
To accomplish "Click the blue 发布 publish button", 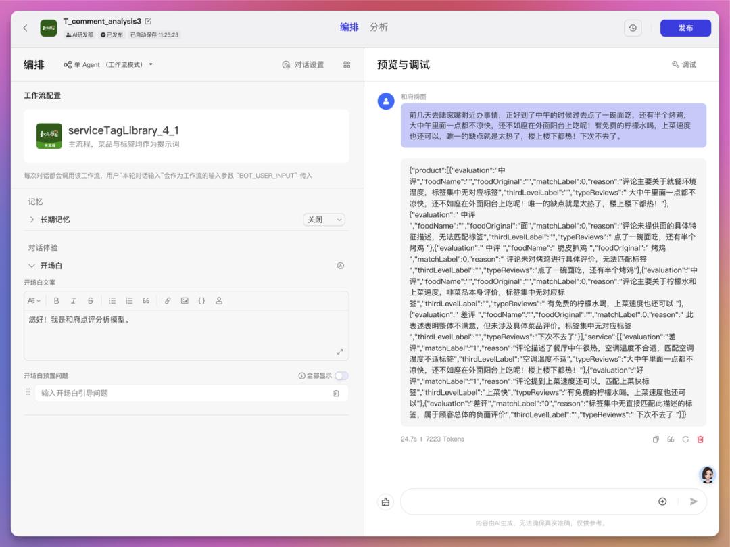I will pyautogui.click(x=685, y=28).
